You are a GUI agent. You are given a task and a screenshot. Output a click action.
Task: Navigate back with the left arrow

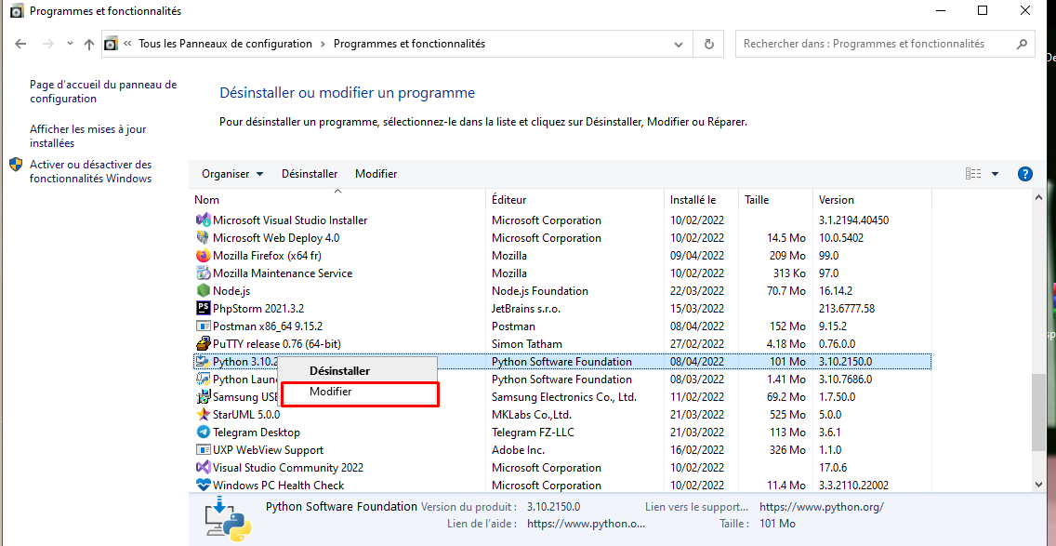coord(20,44)
